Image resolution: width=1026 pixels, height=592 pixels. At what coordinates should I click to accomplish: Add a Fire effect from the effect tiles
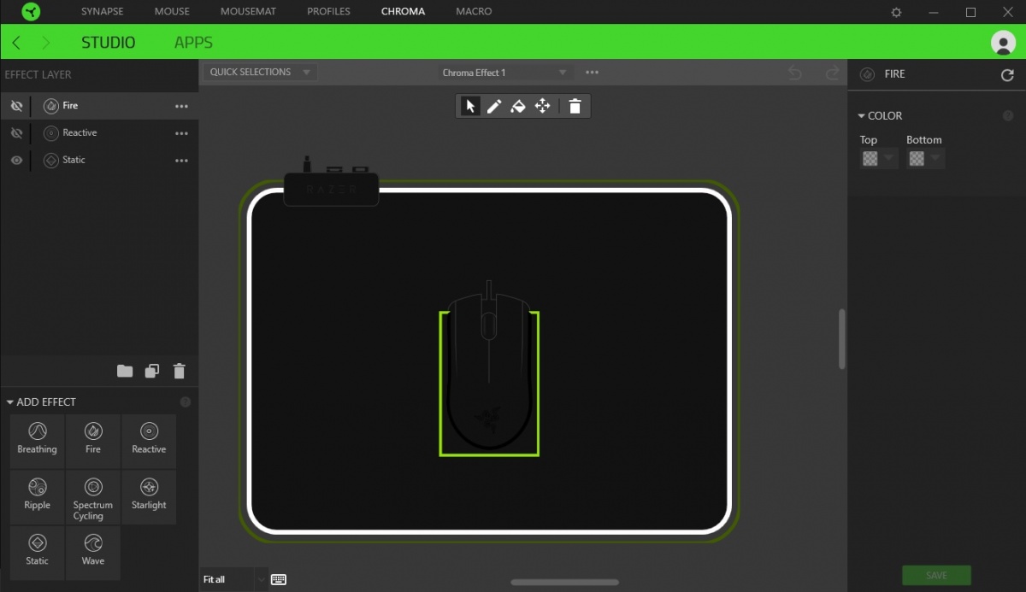coord(93,441)
